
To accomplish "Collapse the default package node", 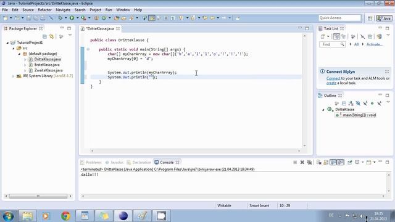I will (x=19, y=54).
